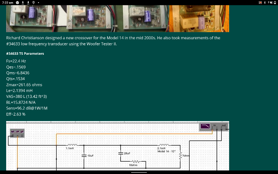Tap the 7:22 clock in status bar

click(x=8, y=3)
